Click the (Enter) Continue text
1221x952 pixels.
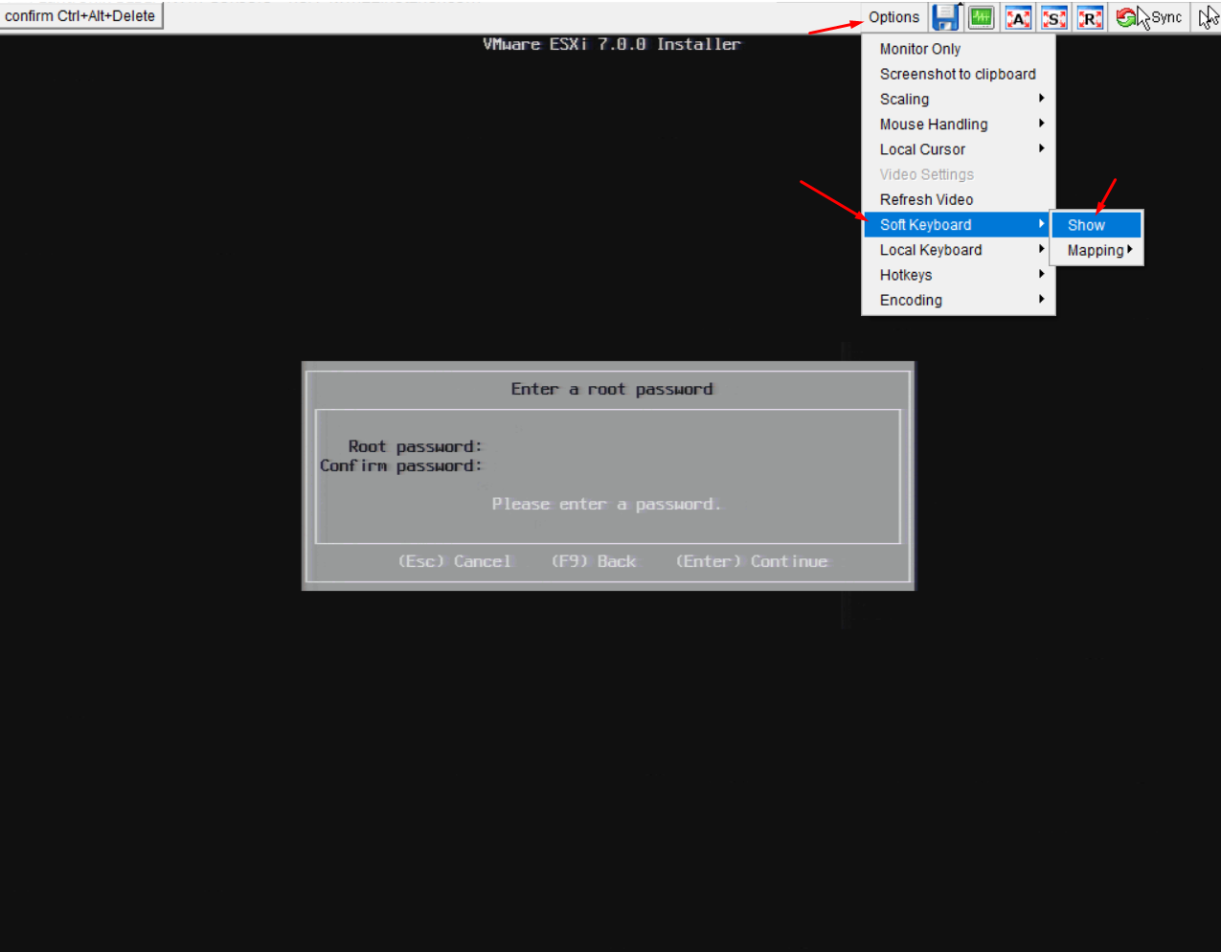coord(752,561)
